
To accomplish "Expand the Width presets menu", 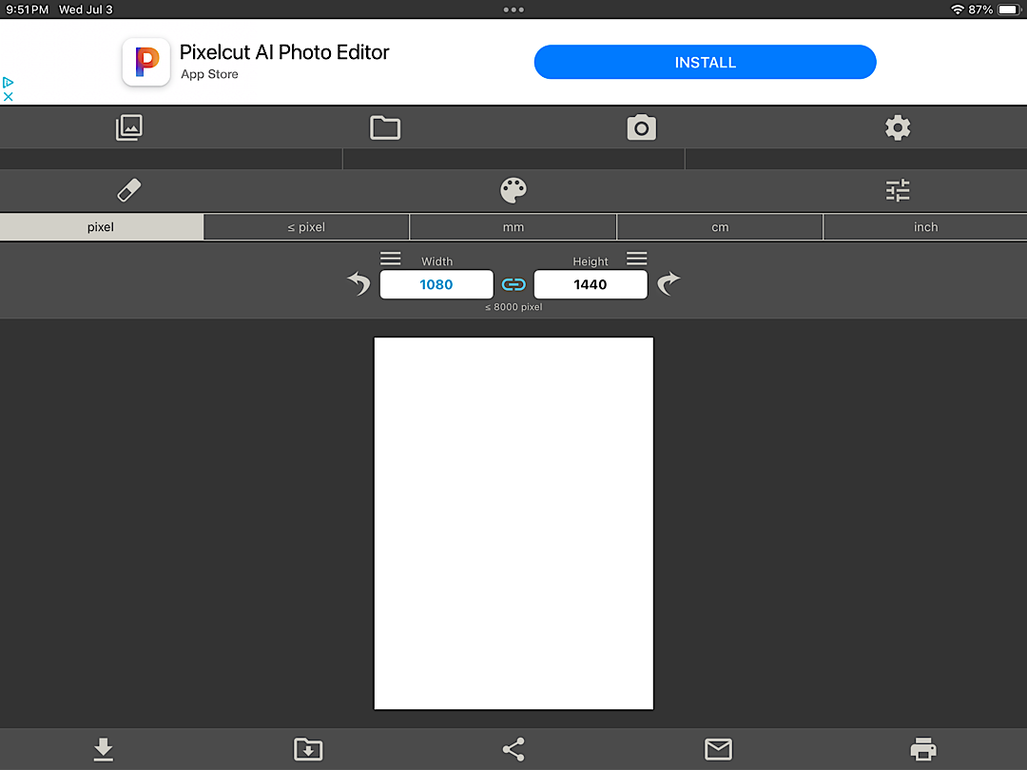I will pos(391,260).
